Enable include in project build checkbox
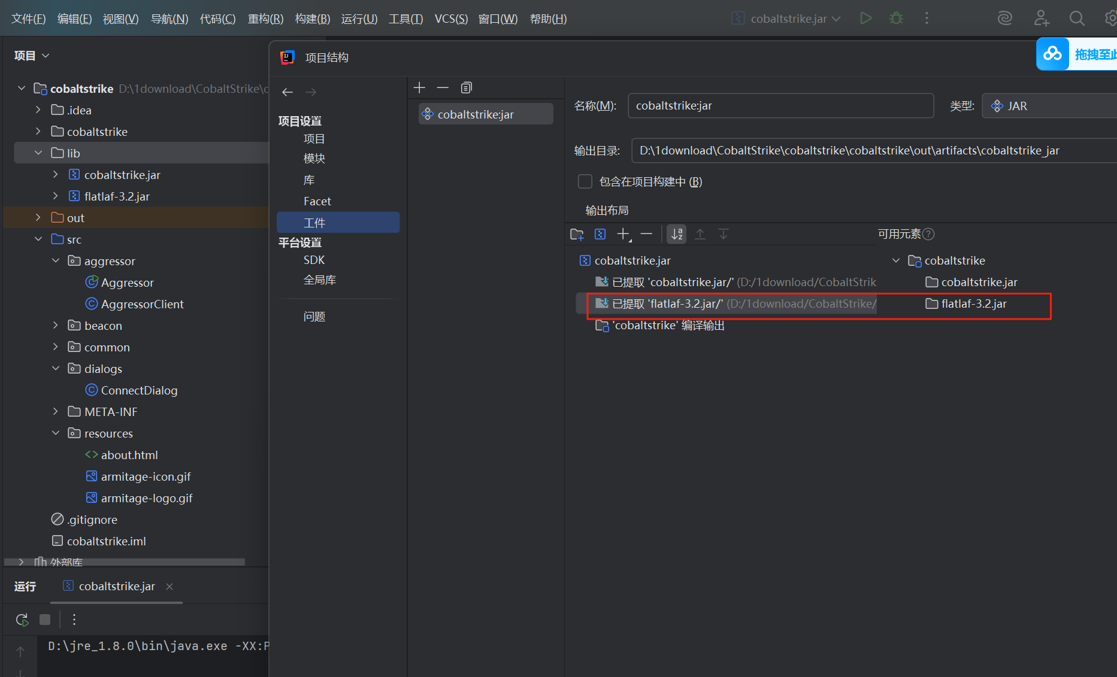The width and height of the screenshot is (1117, 677). click(585, 181)
